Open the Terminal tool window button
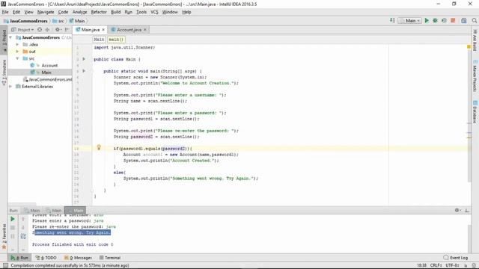 [x=110, y=258]
